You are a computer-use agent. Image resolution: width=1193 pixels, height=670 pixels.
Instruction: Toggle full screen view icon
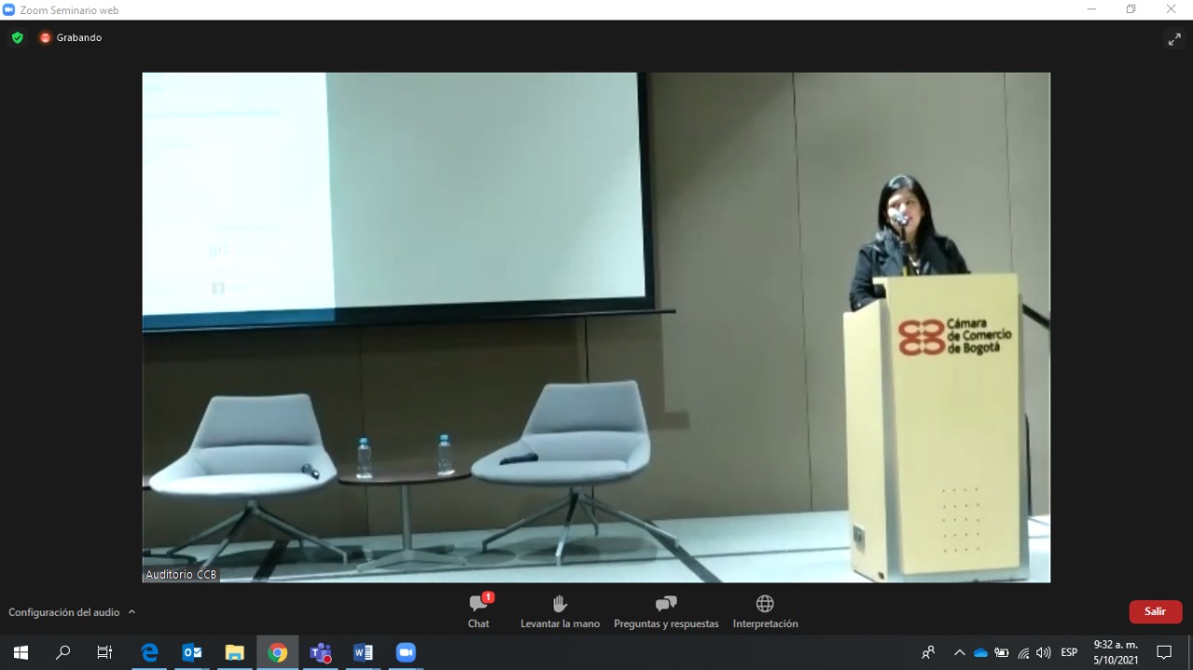coord(1173,38)
